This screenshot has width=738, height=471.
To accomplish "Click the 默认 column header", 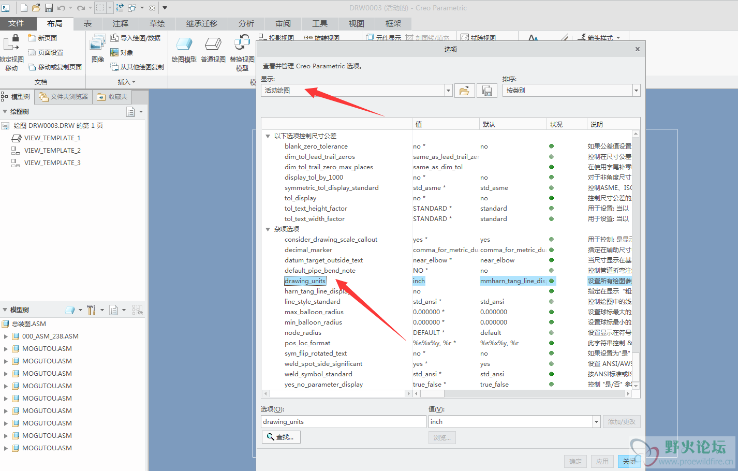I will click(x=513, y=124).
